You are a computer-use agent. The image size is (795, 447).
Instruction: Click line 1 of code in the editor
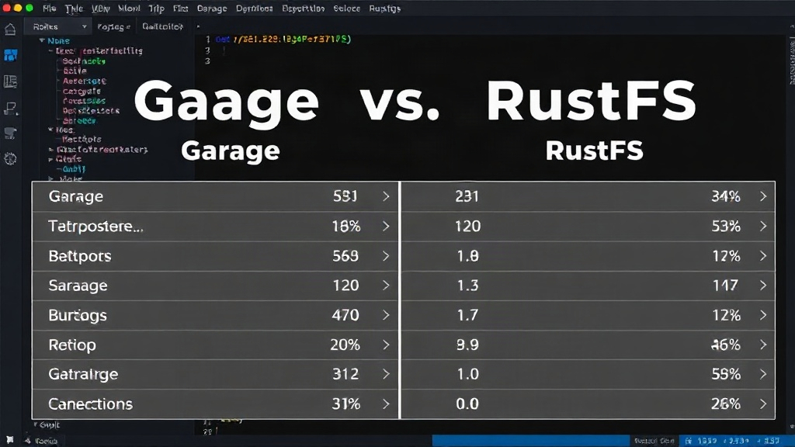tap(283, 39)
